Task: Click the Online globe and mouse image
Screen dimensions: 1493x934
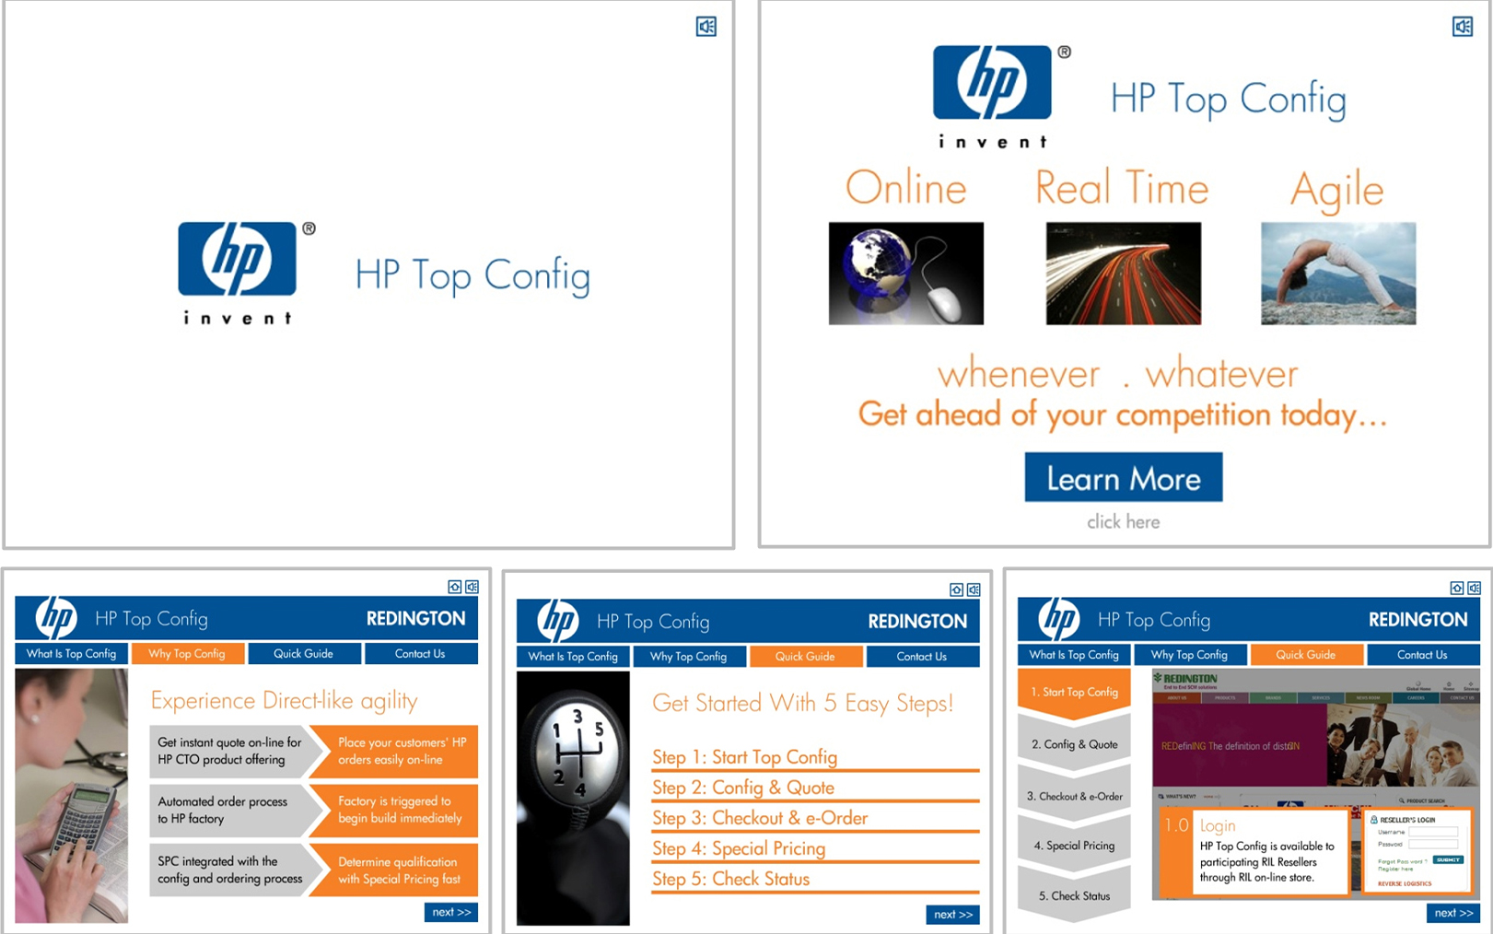Action: tap(906, 273)
